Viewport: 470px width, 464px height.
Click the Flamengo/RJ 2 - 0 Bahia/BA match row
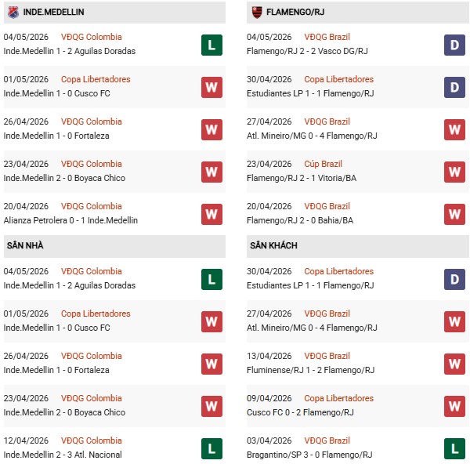coord(358,214)
